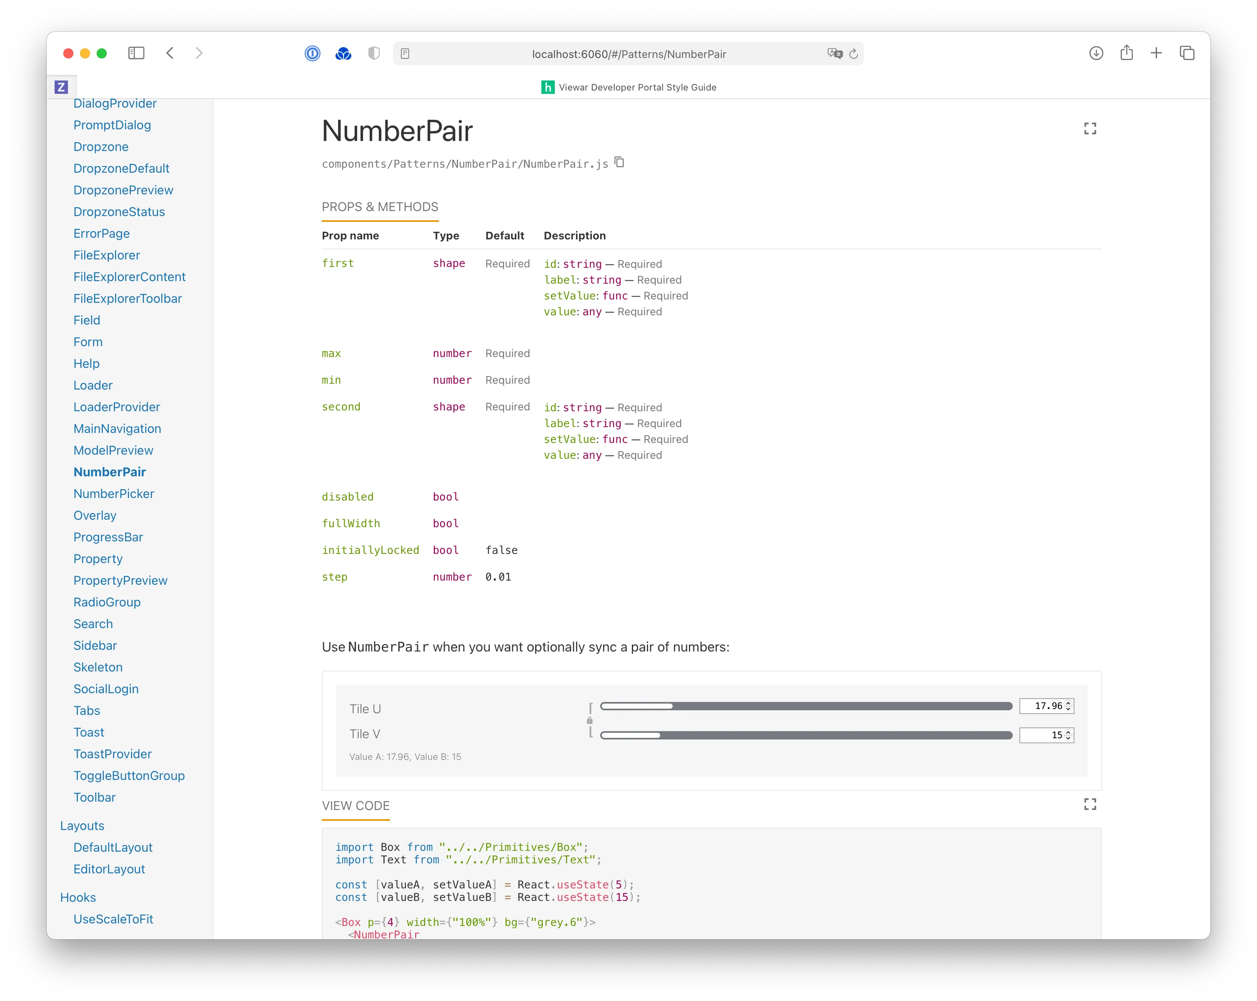Open the privacy shield report icon
This screenshot has height=1001, width=1257.
[x=374, y=54]
